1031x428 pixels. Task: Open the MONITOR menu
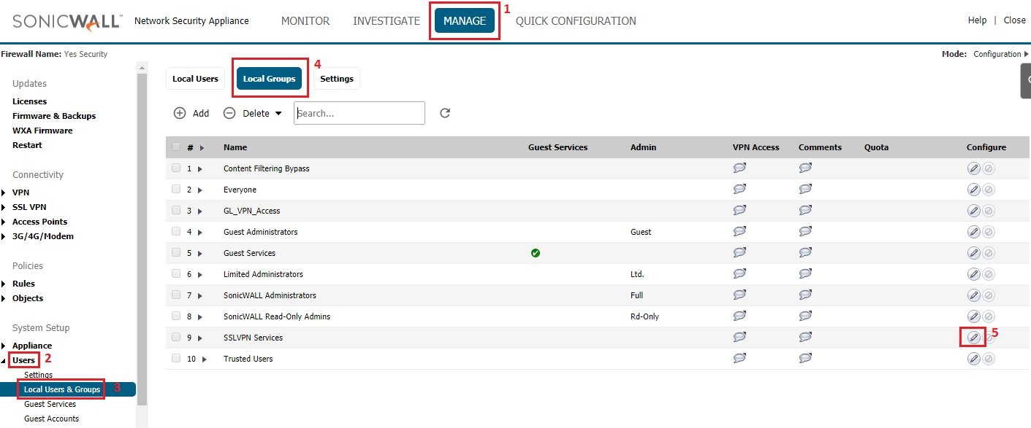coord(305,20)
